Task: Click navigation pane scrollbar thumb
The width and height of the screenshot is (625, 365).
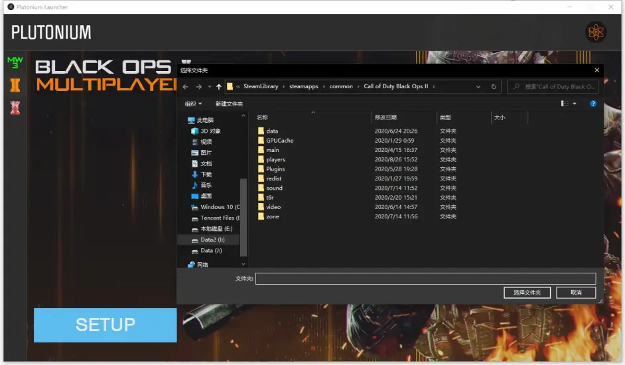Action: tap(243, 218)
